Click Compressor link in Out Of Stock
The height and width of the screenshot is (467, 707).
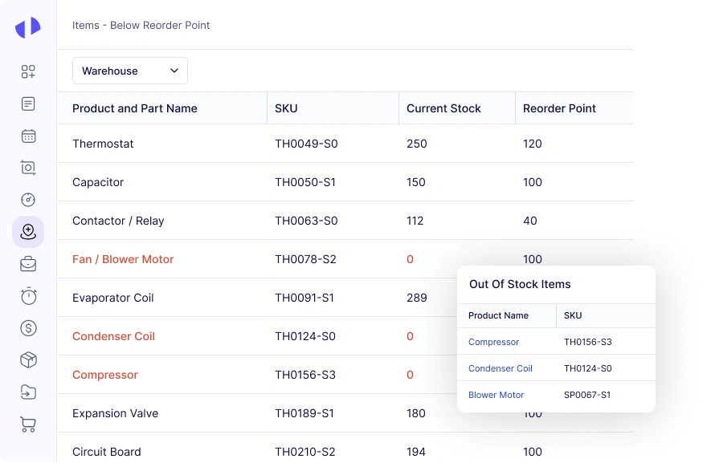click(493, 342)
